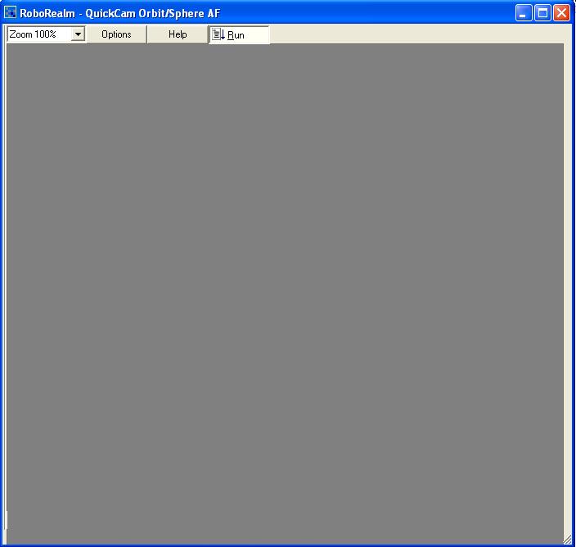This screenshot has width=576, height=547.
Task: Click the RoboRealm icon in the title bar
Action: (x=11, y=13)
